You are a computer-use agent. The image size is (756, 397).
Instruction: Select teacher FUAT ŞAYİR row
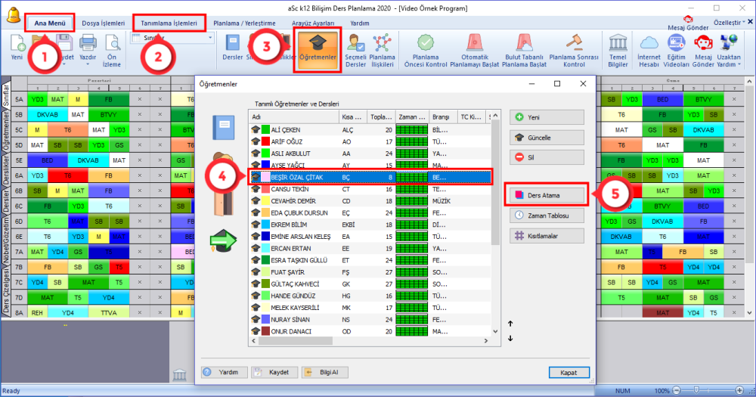(370, 272)
